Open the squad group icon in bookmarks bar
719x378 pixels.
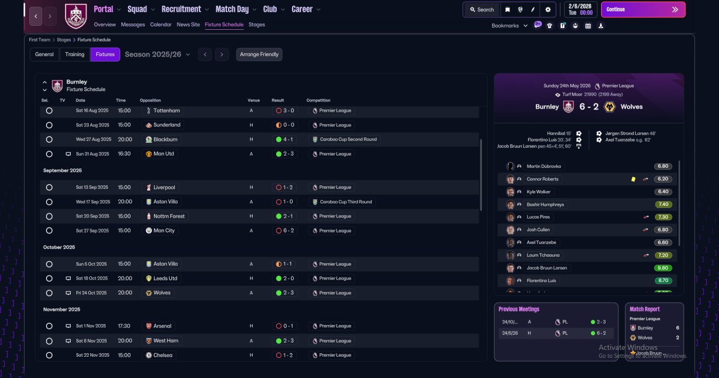pyautogui.click(x=575, y=25)
